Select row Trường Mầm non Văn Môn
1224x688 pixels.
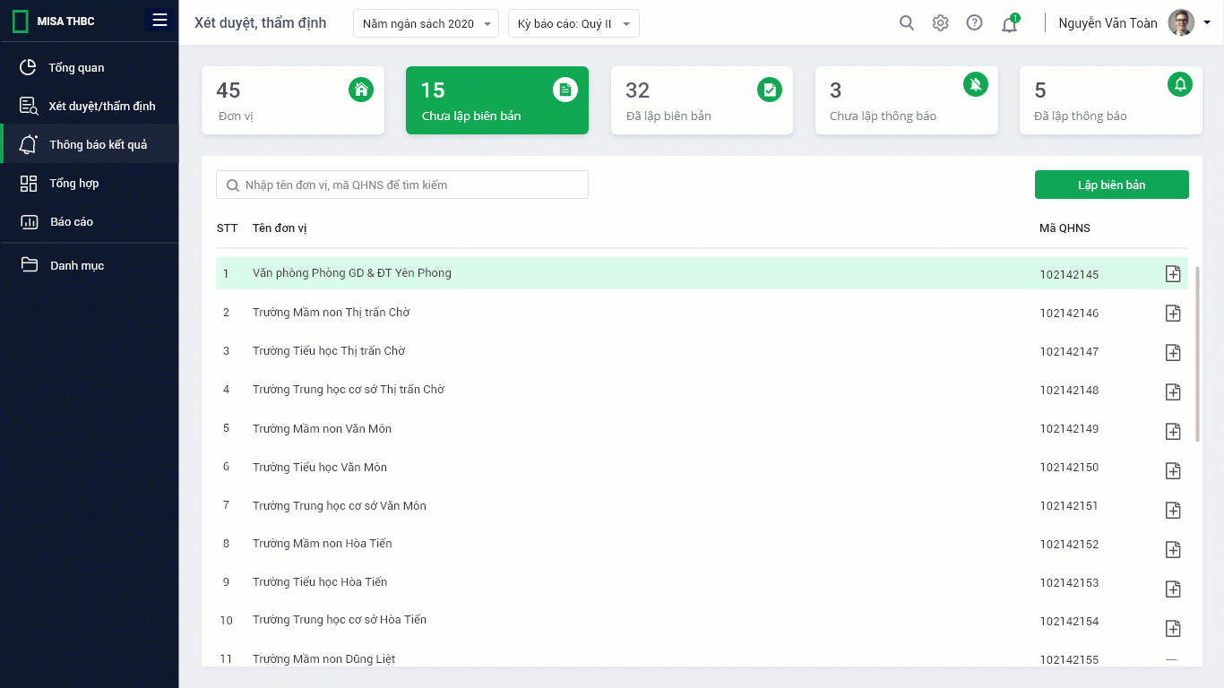(x=702, y=428)
